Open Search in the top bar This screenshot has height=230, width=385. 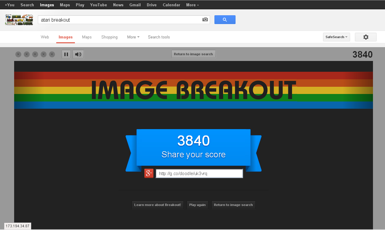pyautogui.click(x=27, y=5)
